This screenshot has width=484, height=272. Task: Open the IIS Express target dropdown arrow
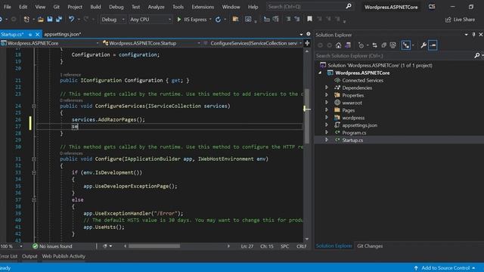pyautogui.click(x=210, y=20)
